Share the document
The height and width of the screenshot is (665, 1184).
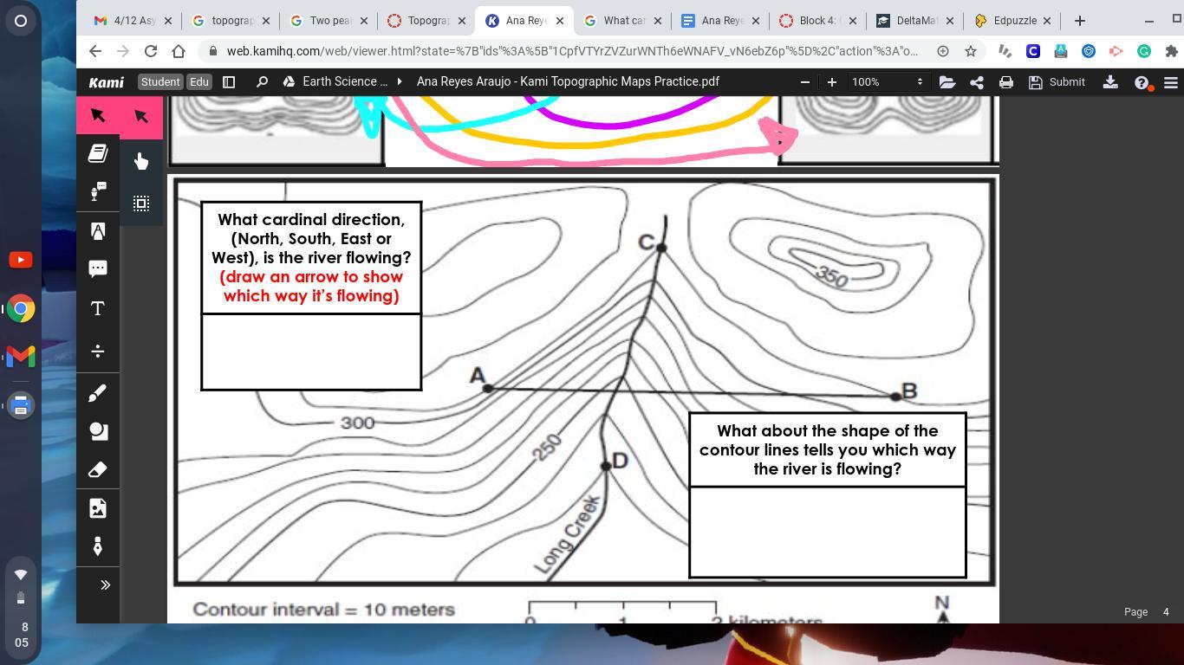point(977,82)
